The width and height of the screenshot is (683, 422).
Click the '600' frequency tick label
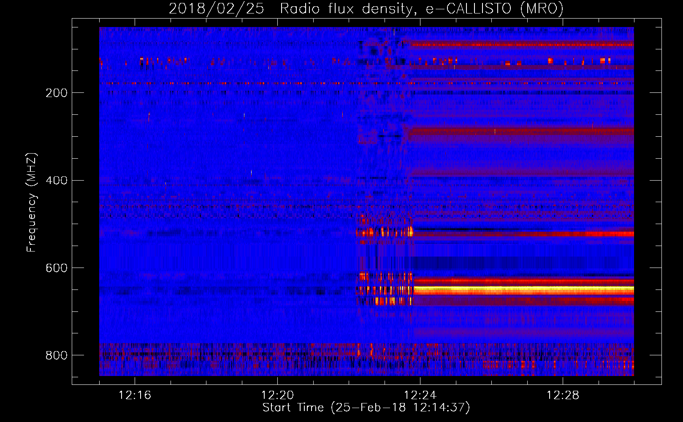(x=57, y=268)
